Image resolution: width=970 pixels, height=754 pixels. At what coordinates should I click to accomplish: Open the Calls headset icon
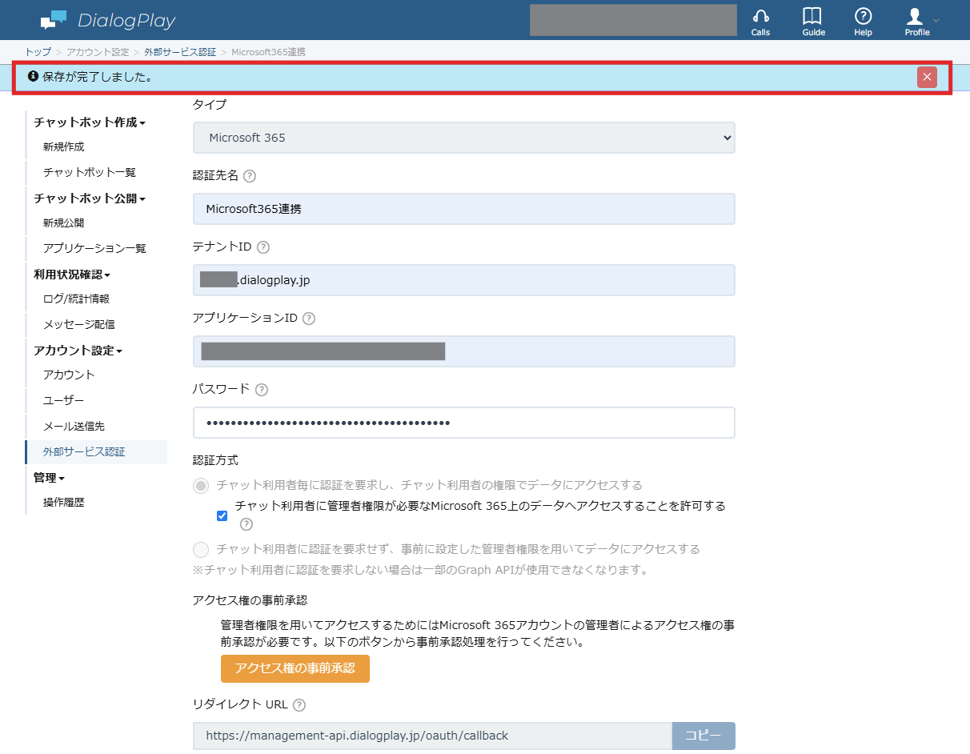[x=760, y=21]
